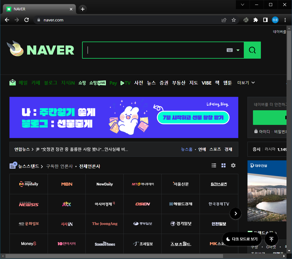Go to 증권 menu item
This screenshot has width=292, height=259.
pyautogui.click(x=164, y=82)
